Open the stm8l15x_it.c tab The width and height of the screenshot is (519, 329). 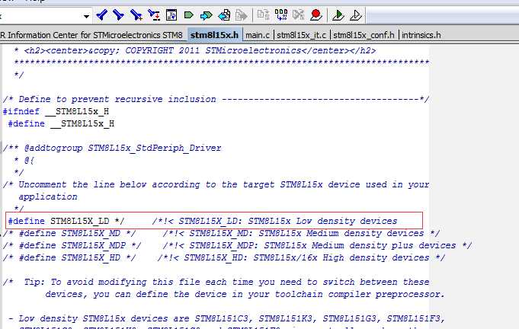[x=301, y=35]
